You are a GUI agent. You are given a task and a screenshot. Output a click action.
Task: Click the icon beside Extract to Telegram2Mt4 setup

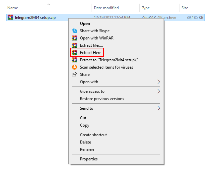[x=74, y=60]
